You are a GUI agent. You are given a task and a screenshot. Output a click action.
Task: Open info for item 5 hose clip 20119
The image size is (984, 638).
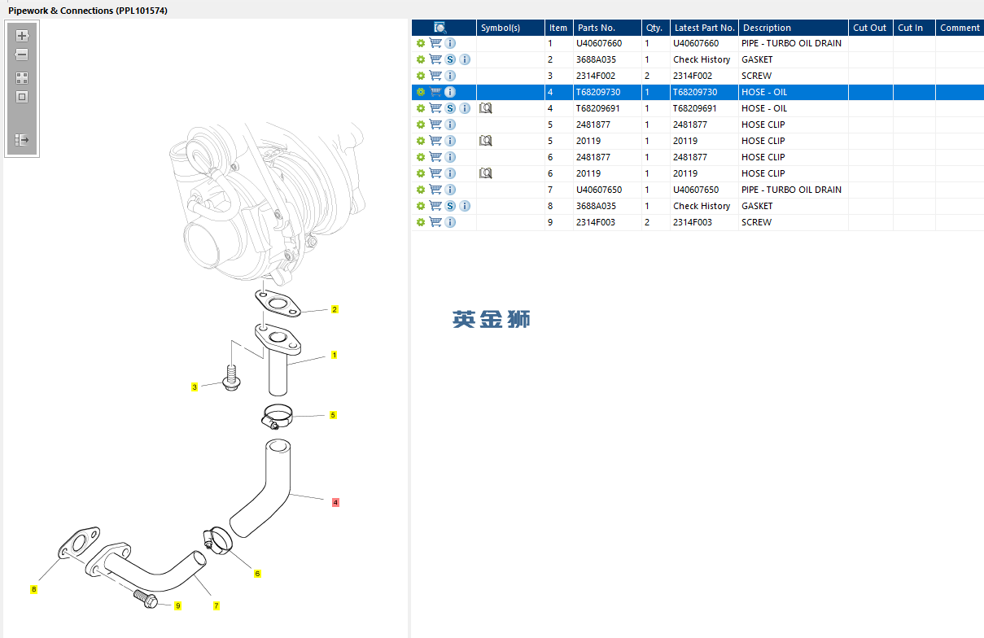point(450,141)
